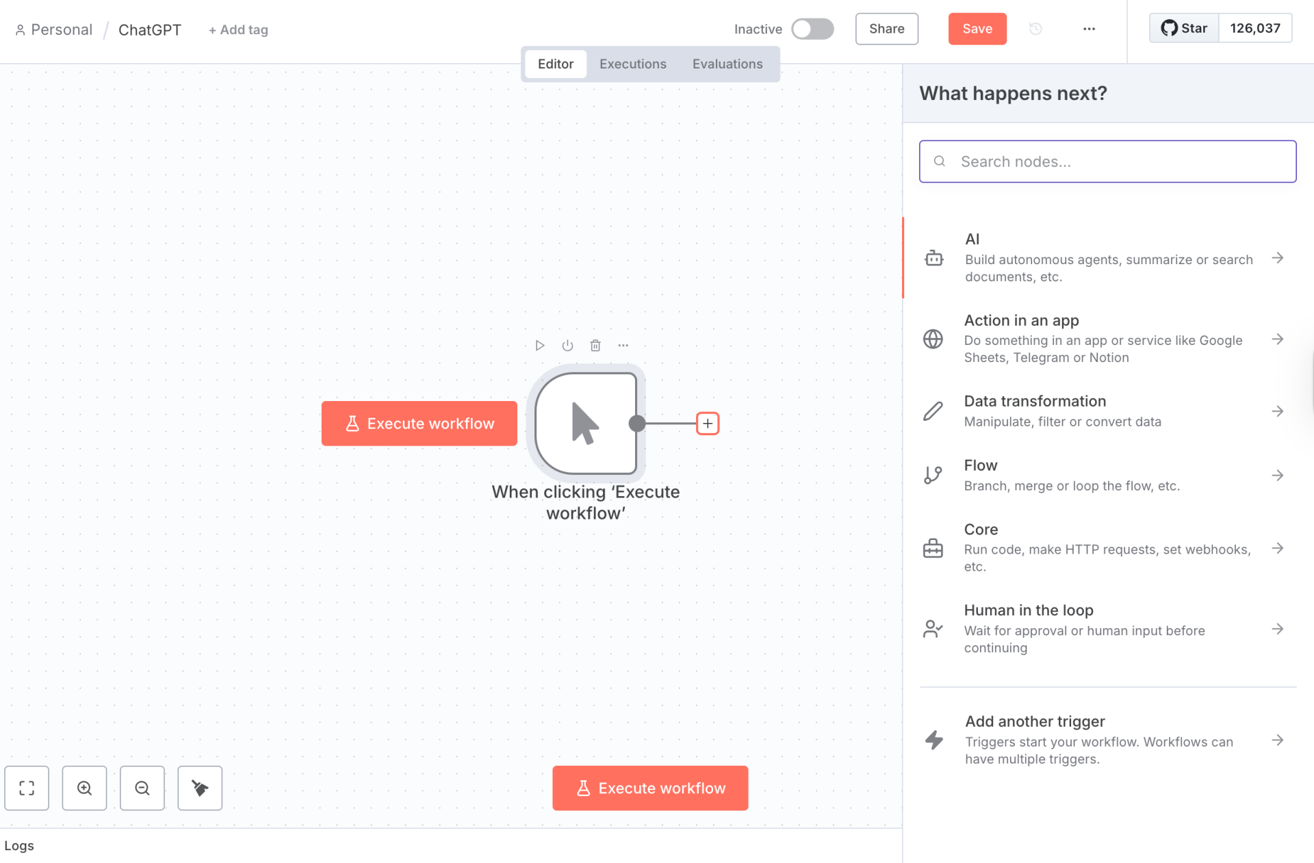Expand the Flow category arrow

(1277, 475)
